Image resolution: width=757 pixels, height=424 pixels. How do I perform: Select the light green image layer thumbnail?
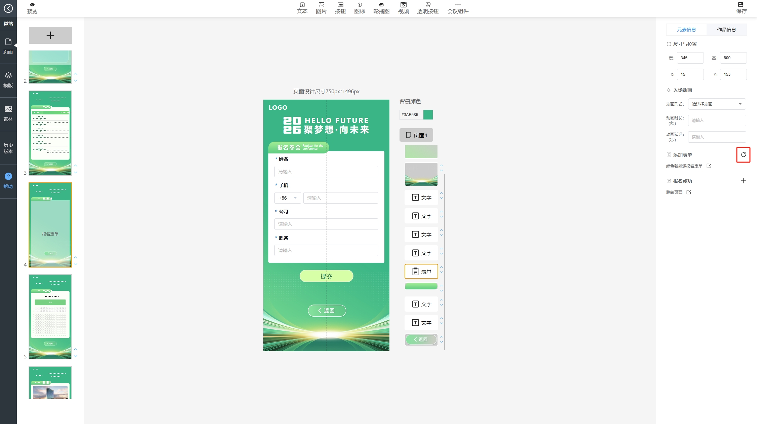(421, 151)
